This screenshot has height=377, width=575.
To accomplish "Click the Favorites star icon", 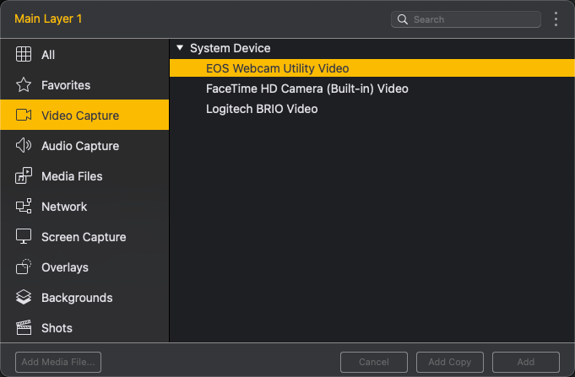I will coord(24,85).
